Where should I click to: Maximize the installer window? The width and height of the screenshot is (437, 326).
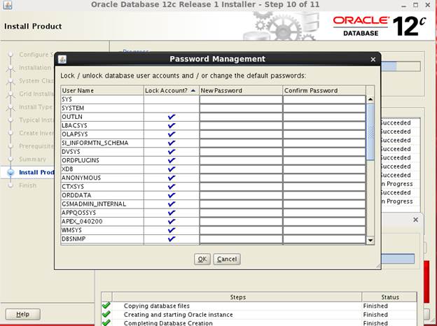click(x=415, y=5)
